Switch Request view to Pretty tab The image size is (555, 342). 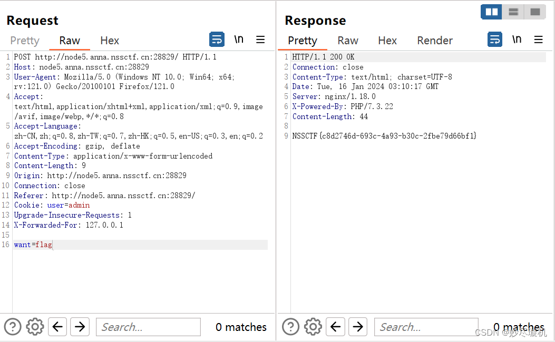(x=25, y=41)
